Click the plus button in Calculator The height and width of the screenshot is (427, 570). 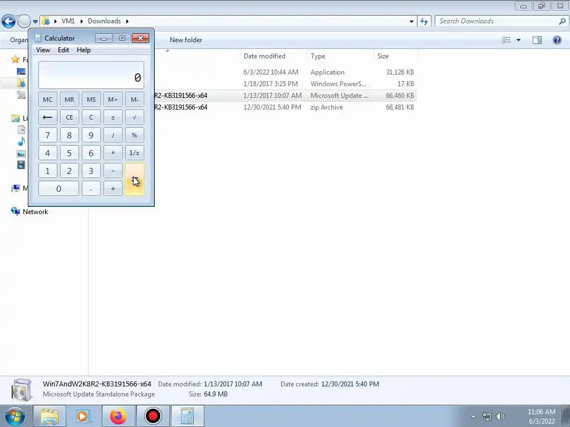[112, 188]
